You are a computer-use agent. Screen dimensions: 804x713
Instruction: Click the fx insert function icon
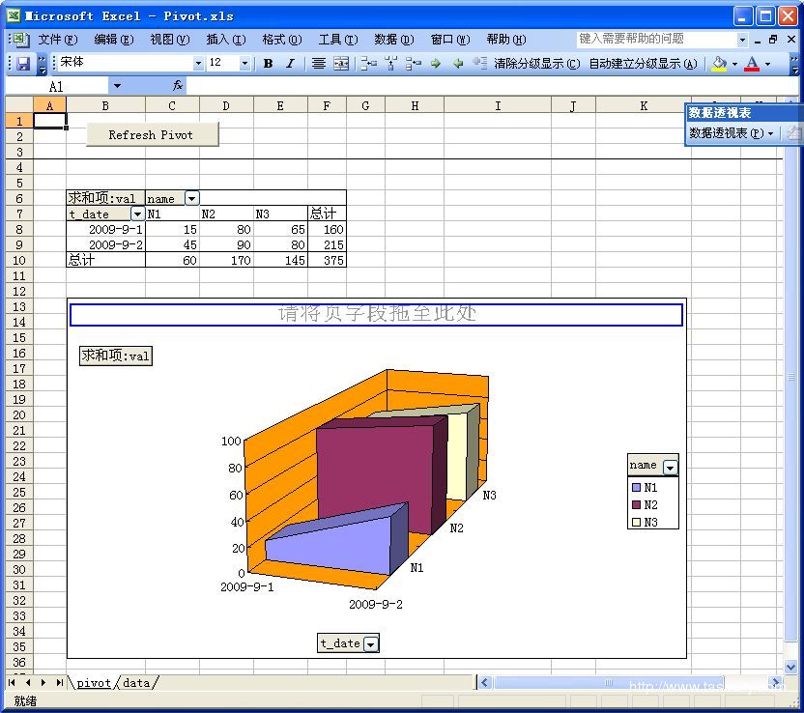coord(178,86)
